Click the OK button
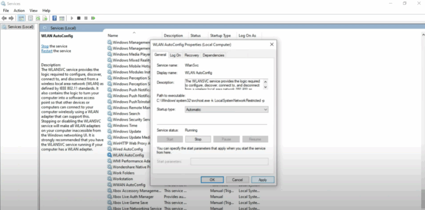The height and width of the screenshot is (210, 425). (212, 180)
